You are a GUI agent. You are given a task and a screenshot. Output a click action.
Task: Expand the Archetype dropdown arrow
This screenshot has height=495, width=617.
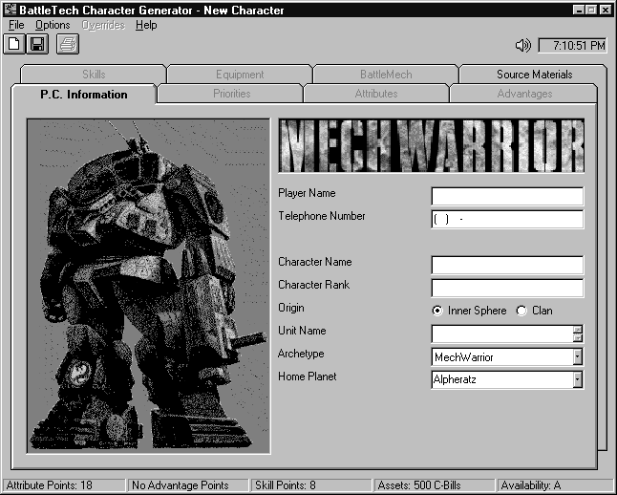tap(577, 356)
